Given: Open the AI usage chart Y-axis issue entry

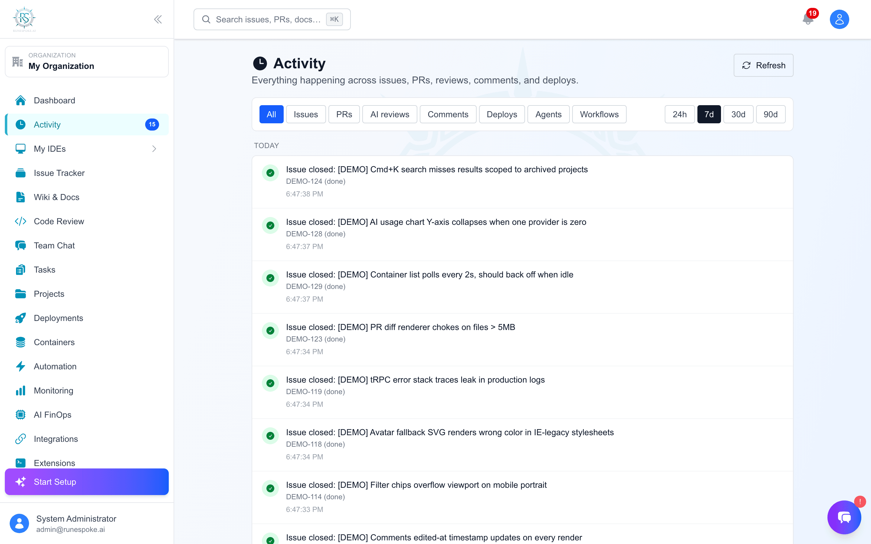Looking at the screenshot, I should click(523, 234).
